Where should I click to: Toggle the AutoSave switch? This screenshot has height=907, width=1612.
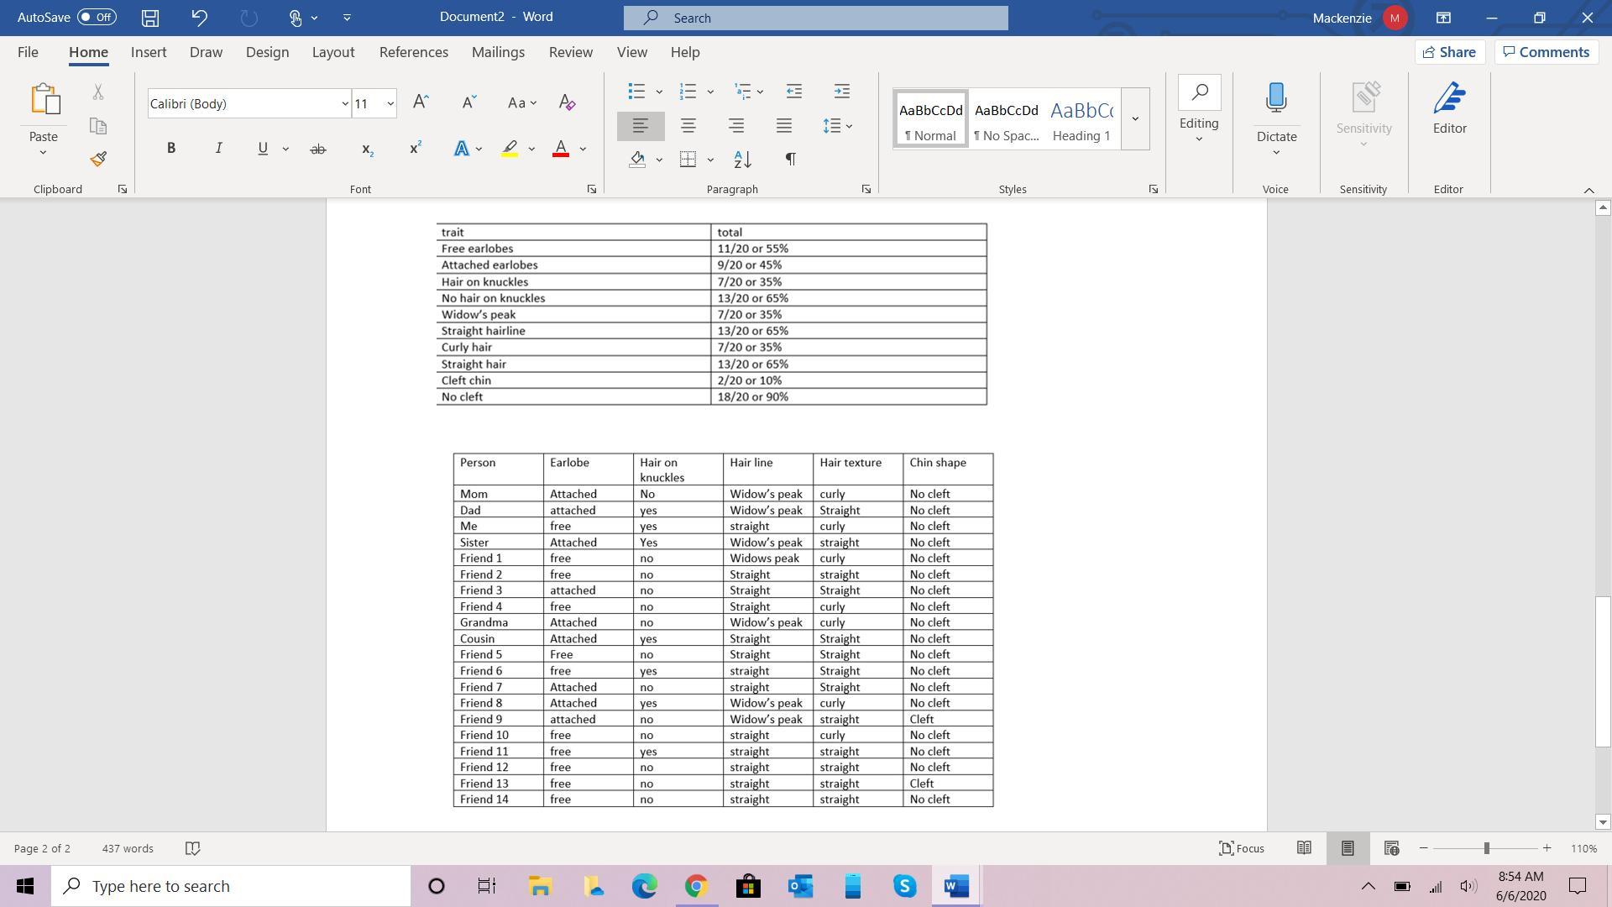coord(97,17)
